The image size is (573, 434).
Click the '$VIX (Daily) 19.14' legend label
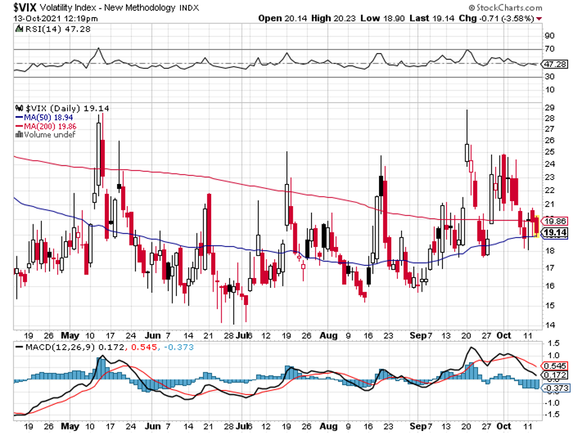point(67,108)
